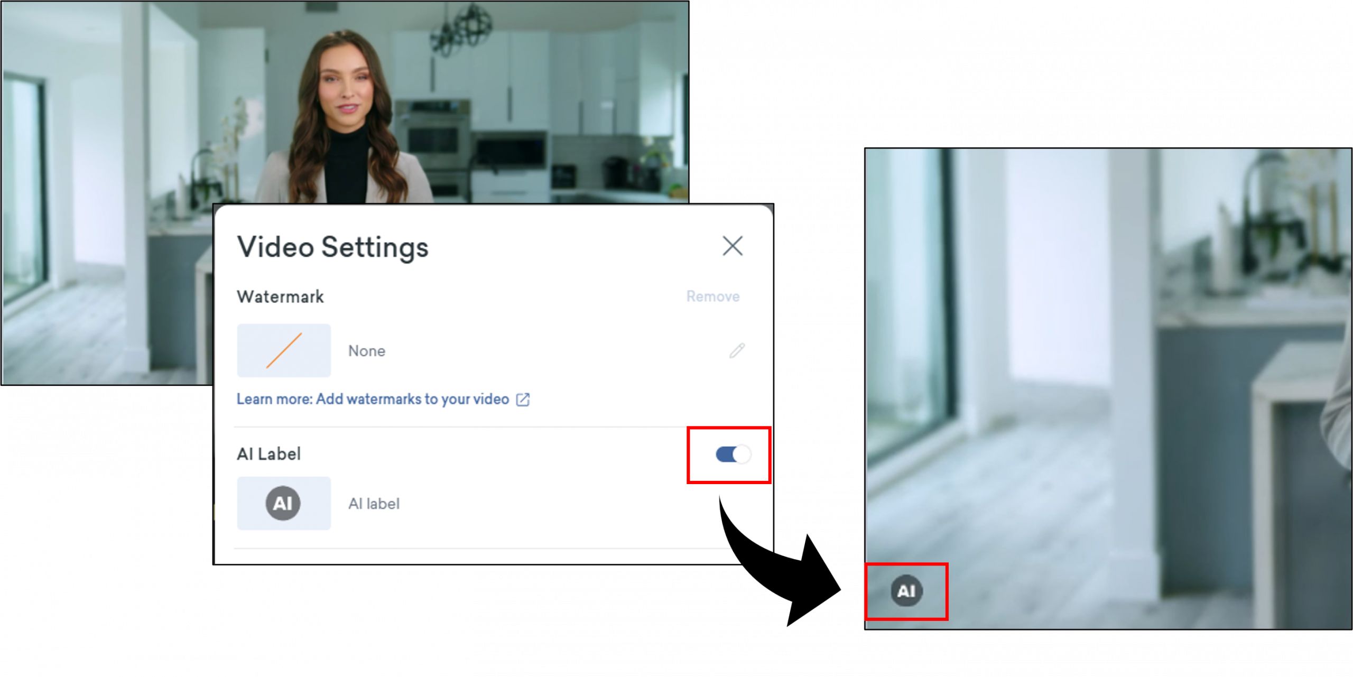Screen dimensions: 1353x677
Task: Close the Video Settings dialog
Action: click(x=732, y=246)
